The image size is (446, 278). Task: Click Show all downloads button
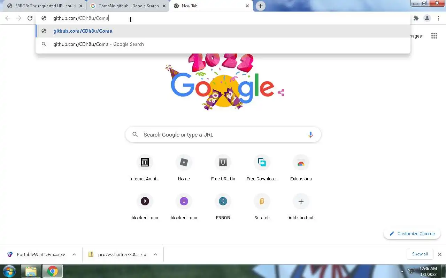pos(420,254)
